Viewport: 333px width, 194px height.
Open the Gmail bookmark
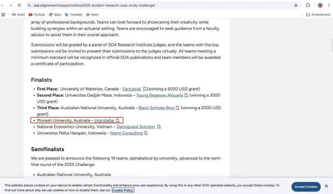point(18,15)
